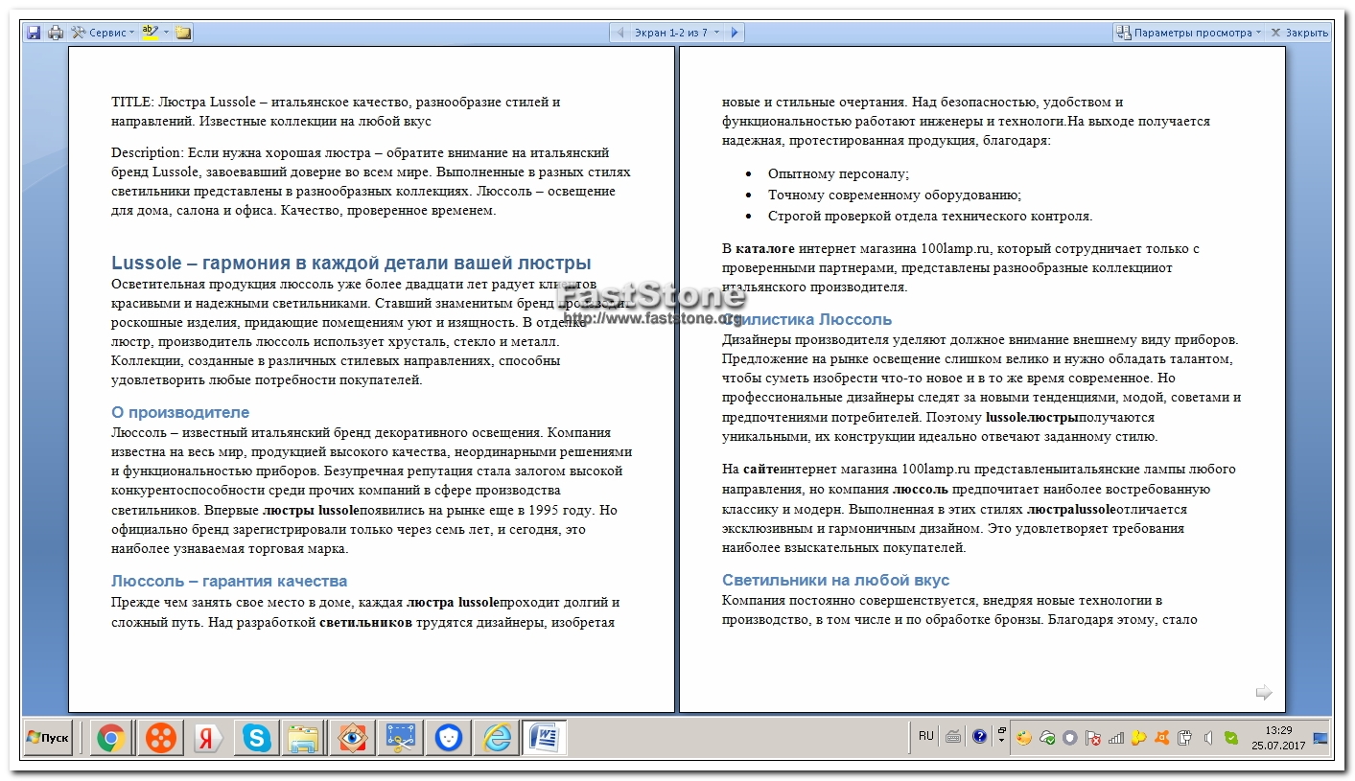The height and width of the screenshot is (781, 1355).
Task: Click the colorful ball tray icon
Action: tap(1024, 738)
